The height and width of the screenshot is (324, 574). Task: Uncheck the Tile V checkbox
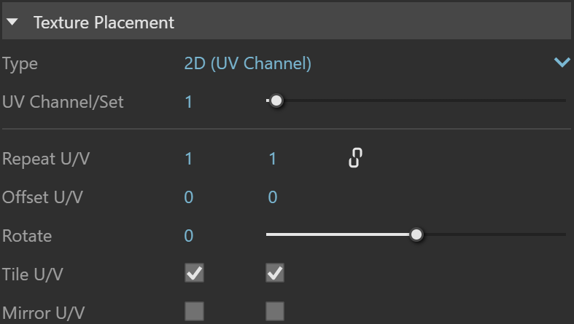(x=275, y=273)
